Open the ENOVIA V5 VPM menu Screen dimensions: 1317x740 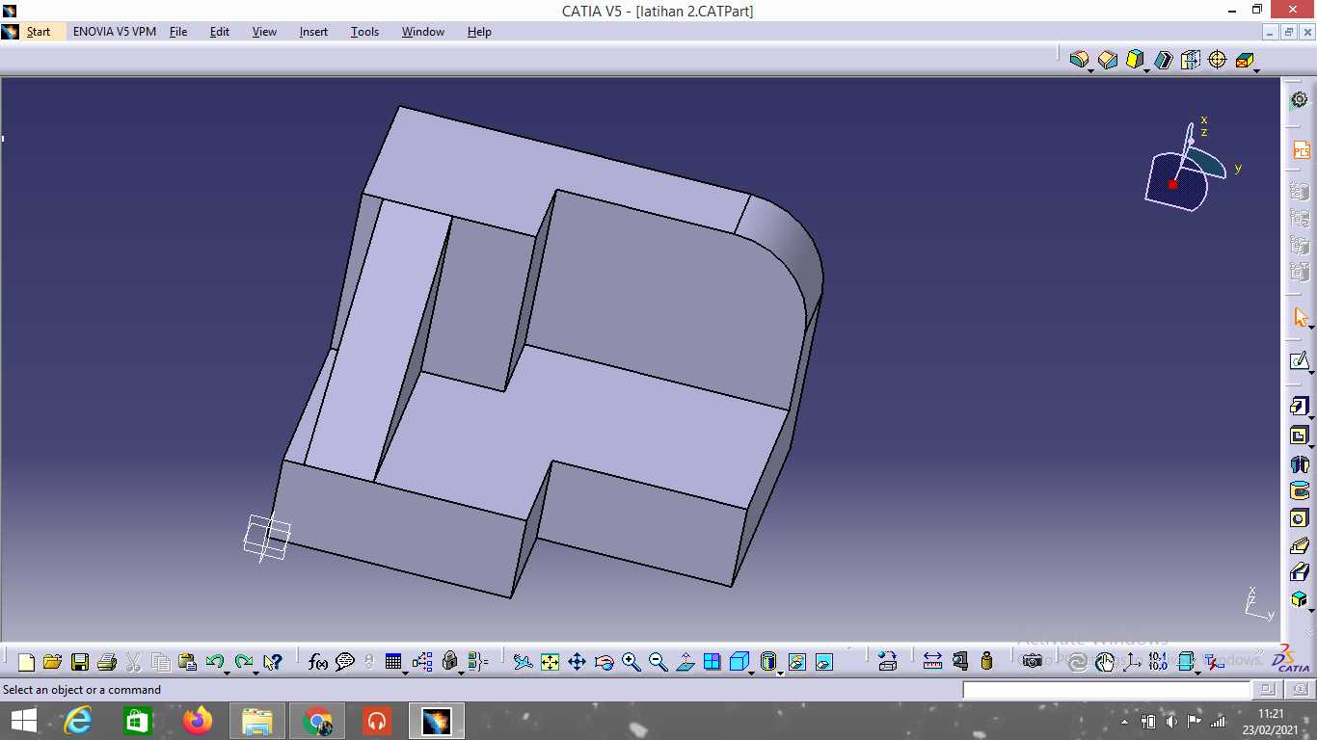tap(115, 32)
